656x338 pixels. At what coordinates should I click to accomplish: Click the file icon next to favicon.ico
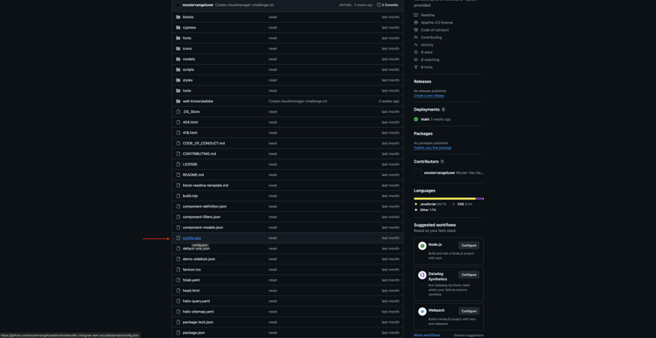178,270
